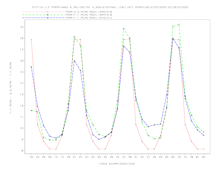Click x-axis forecast hour label 36
The width and height of the screenshot is (222, 171).
(105, 157)
